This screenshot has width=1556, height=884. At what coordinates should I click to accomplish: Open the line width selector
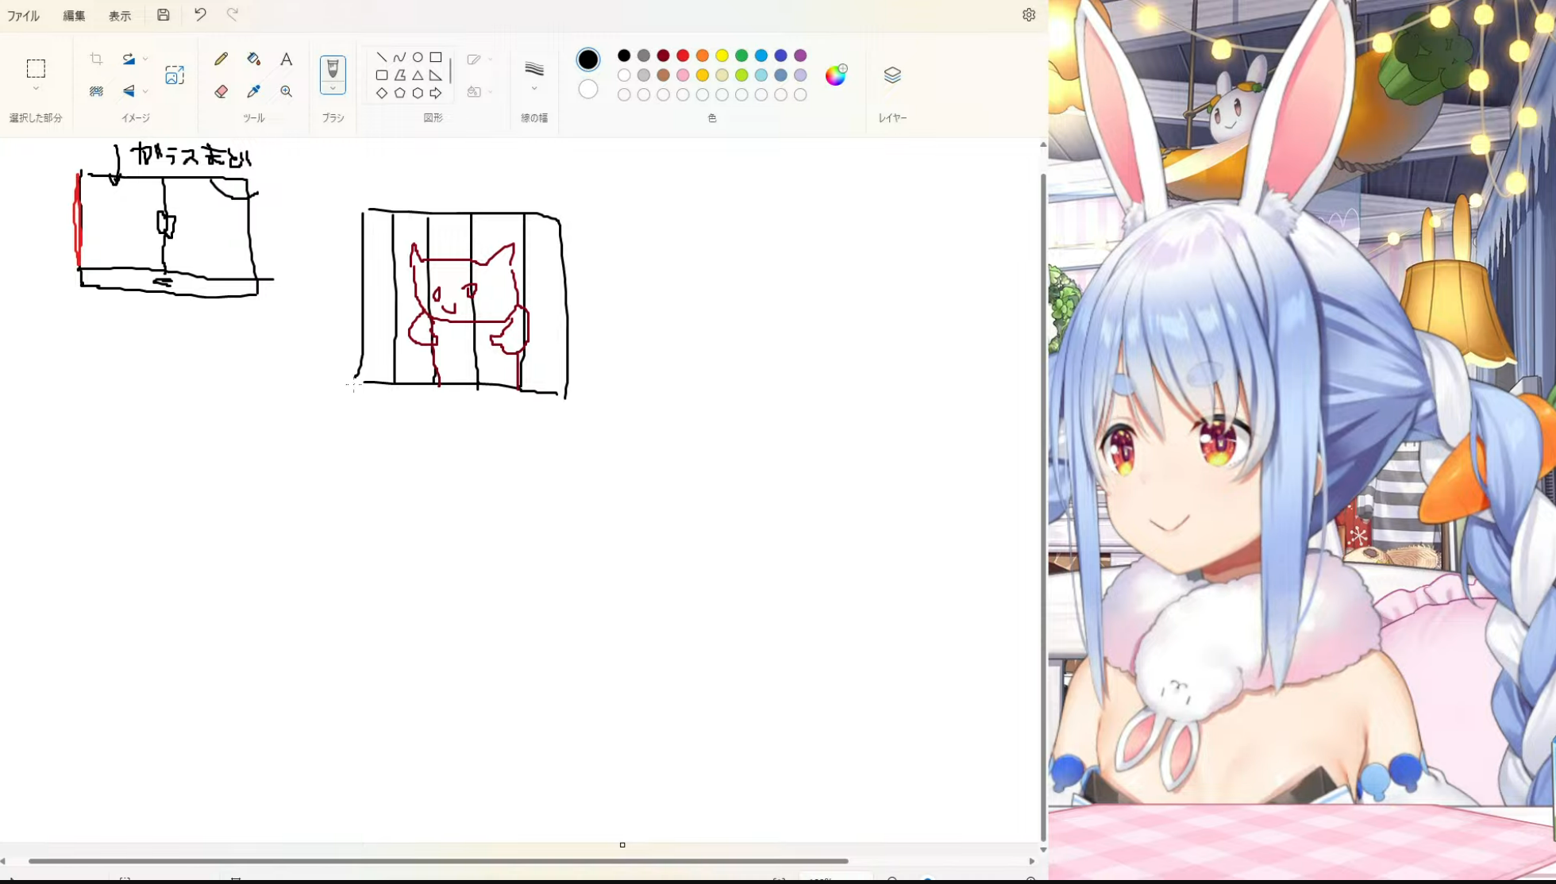click(534, 75)
